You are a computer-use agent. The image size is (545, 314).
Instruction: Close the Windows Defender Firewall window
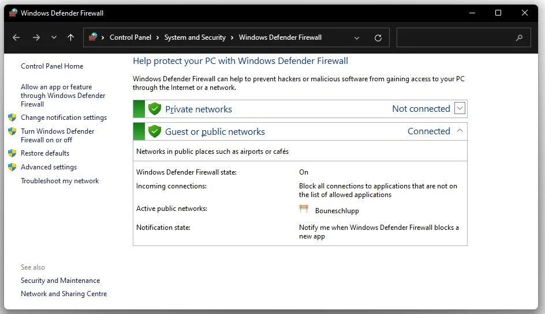point(524,13)
